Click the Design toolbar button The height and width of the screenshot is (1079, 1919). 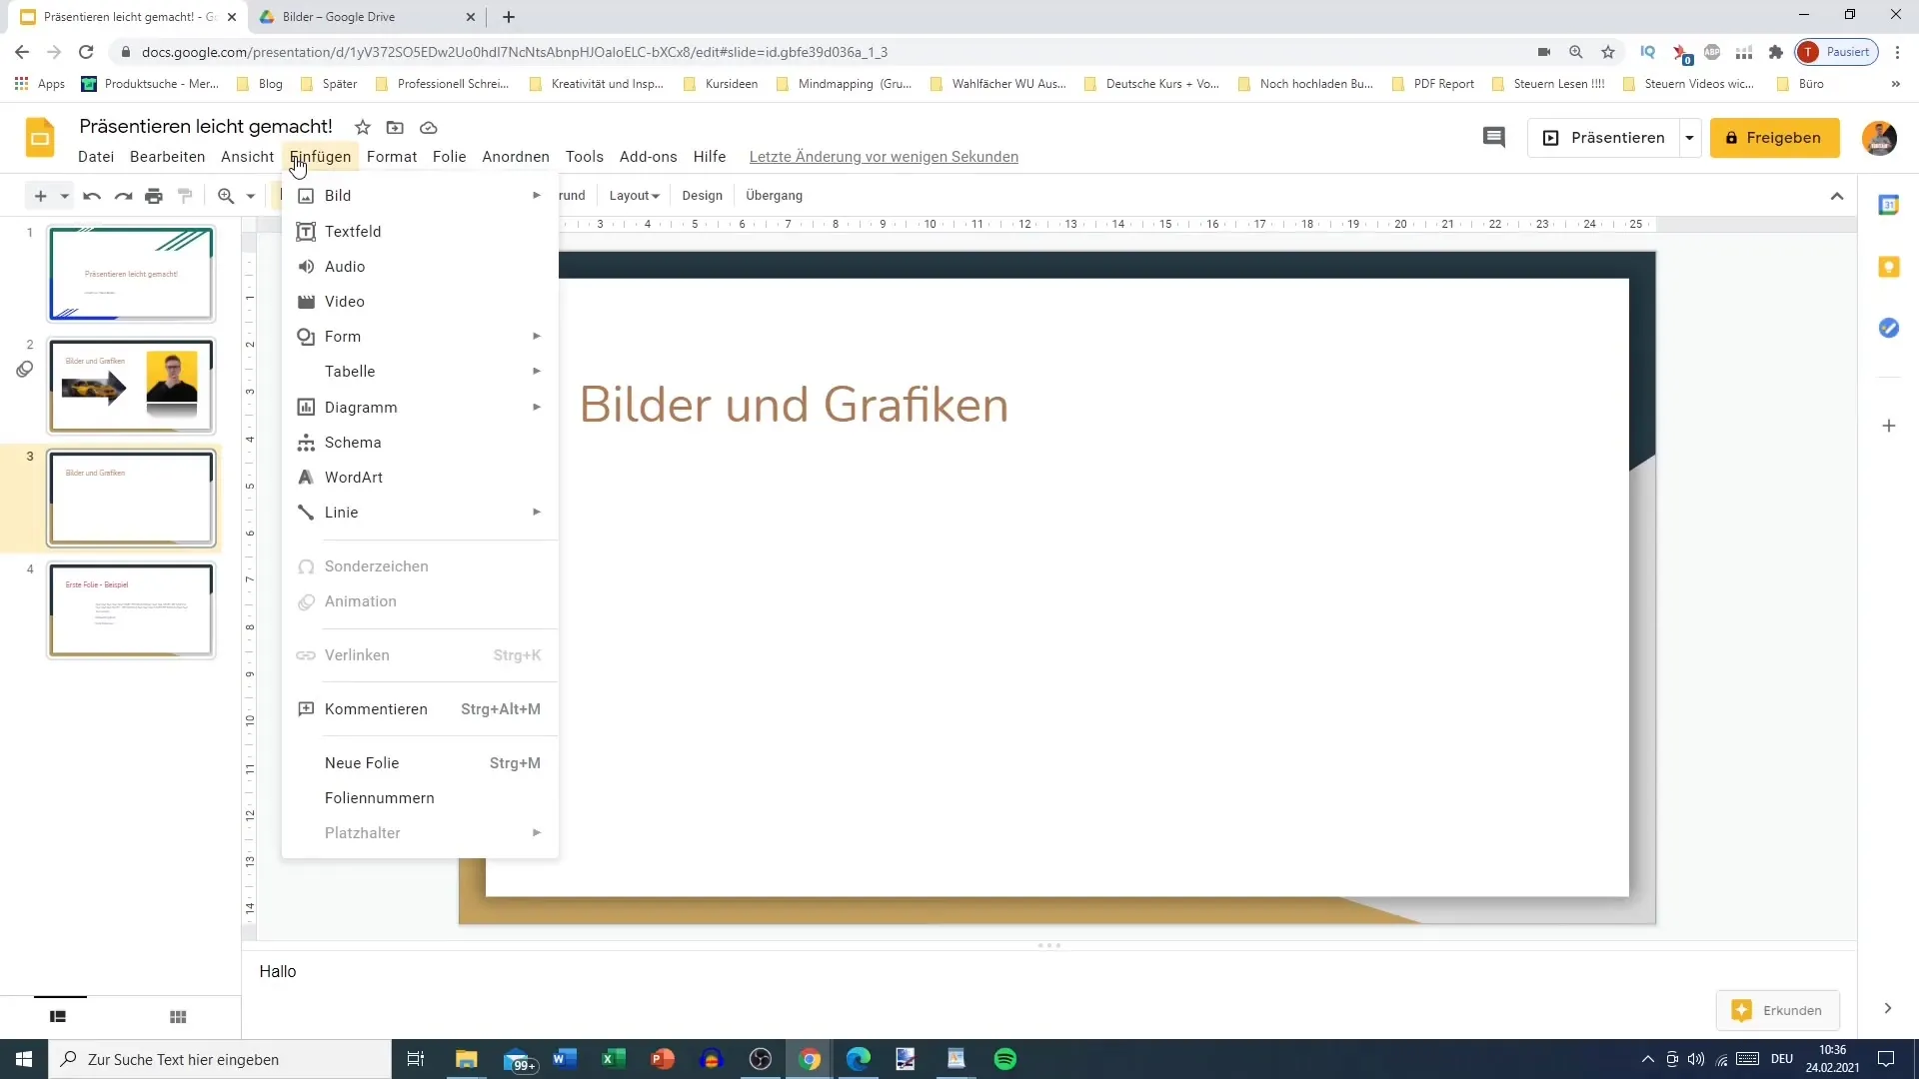702,196
